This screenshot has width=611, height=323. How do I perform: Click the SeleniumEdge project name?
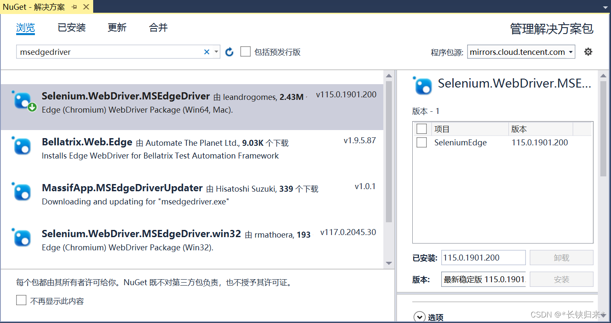460,143
